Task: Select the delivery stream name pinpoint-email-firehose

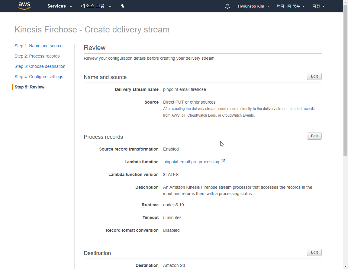Action: tap(185, 89)
